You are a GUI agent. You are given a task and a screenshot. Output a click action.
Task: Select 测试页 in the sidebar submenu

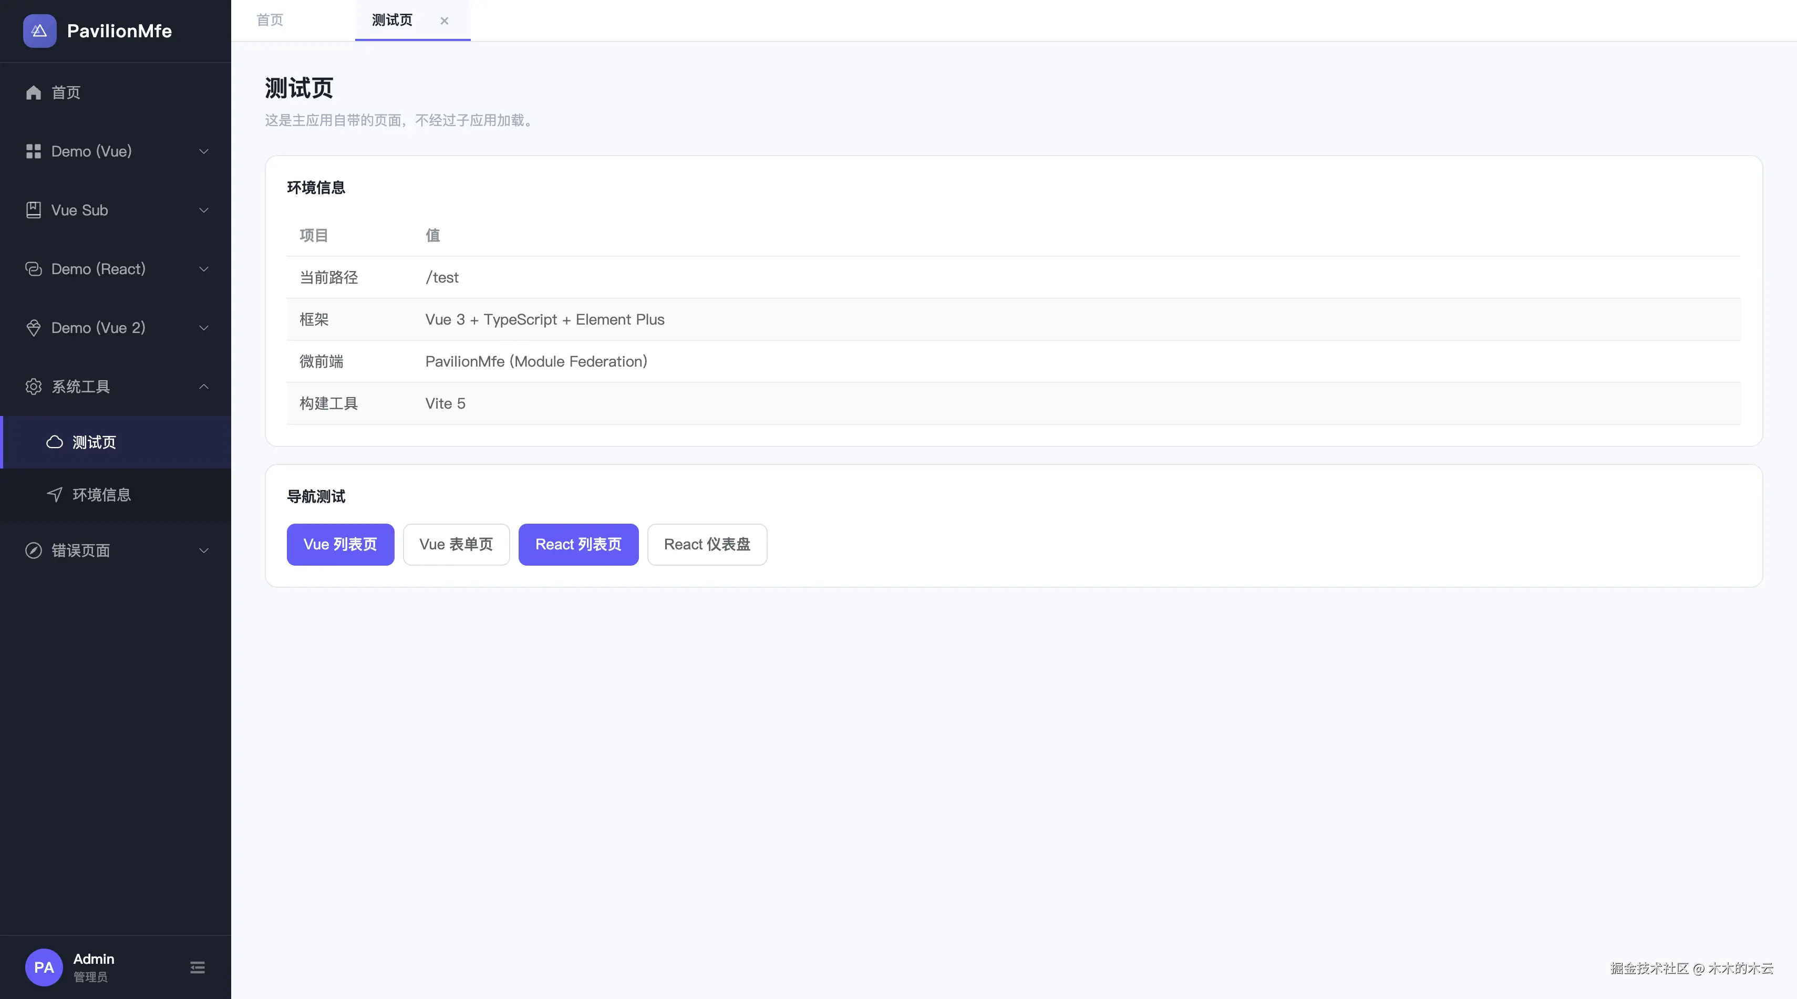116,442
